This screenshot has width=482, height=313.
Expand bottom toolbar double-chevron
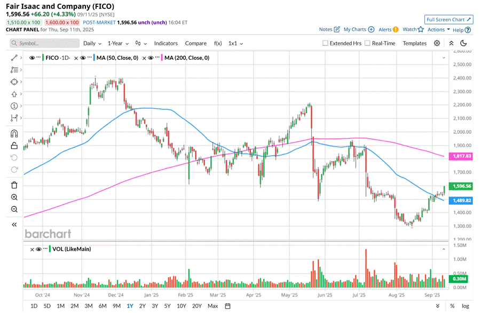point(438,306)
